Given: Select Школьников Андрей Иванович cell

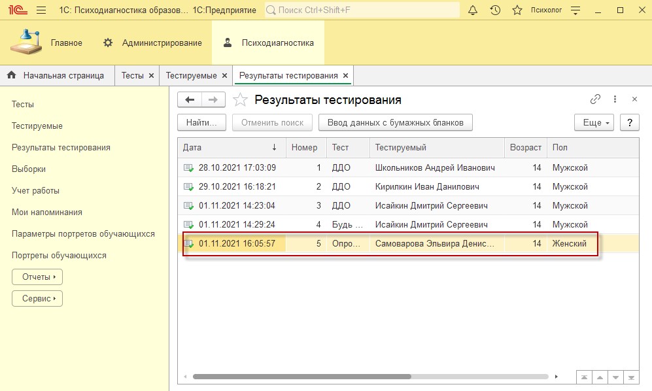Looking at the screenshot, I should point(437,167).
